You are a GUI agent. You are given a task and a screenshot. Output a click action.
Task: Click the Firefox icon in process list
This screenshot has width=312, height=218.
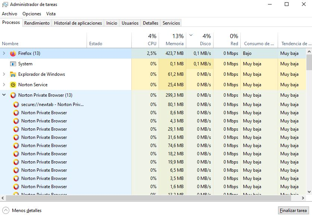tap(13, 53)
